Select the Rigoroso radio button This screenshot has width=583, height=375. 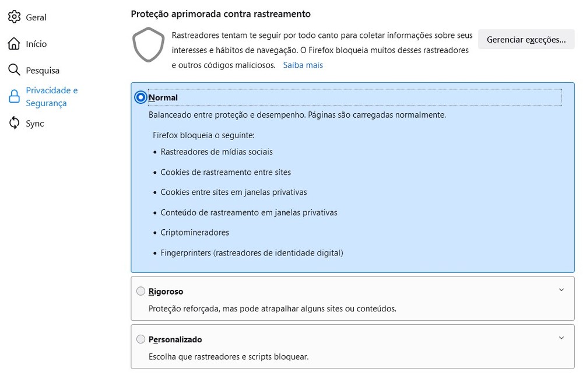pos(141,291)
